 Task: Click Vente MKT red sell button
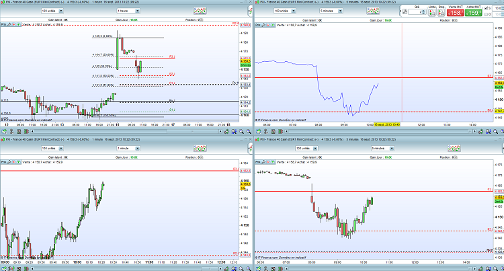pyautogui.click(x=455, y=13)
